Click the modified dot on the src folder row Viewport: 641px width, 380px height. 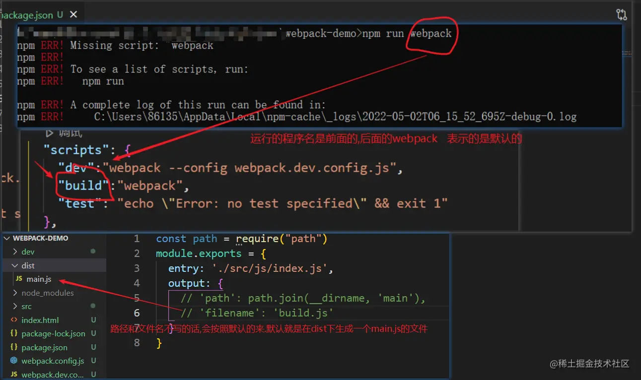[93, 306]
